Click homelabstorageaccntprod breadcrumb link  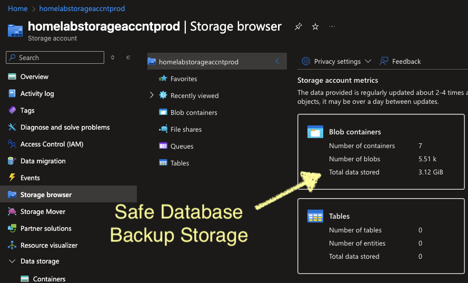pos(82,8)
